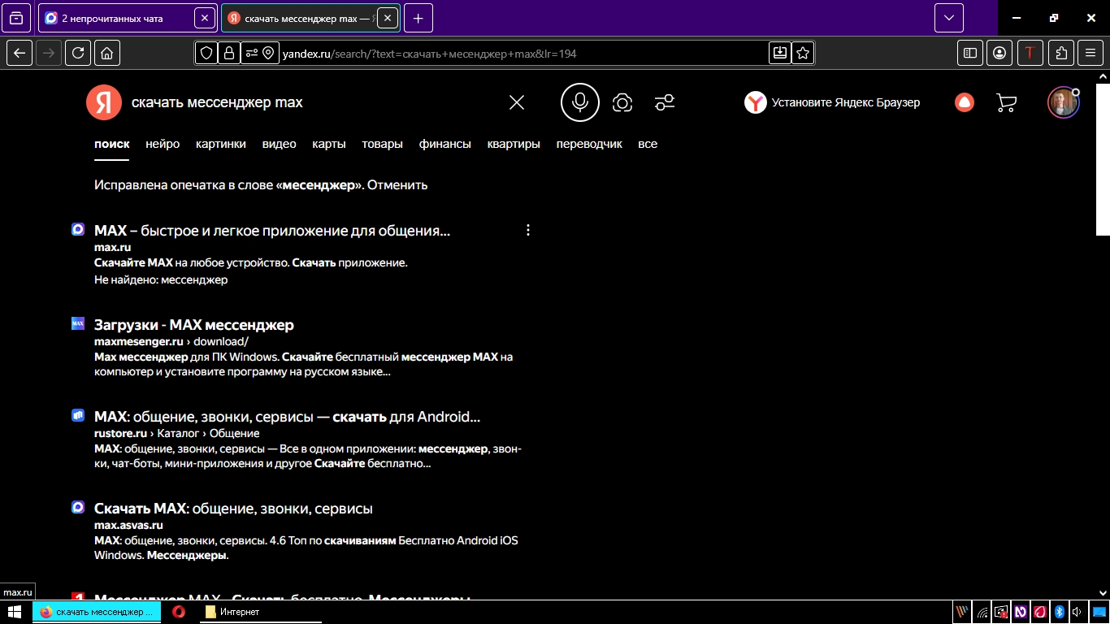Open tracking protection shield in address bar

[x=206, y=53]
